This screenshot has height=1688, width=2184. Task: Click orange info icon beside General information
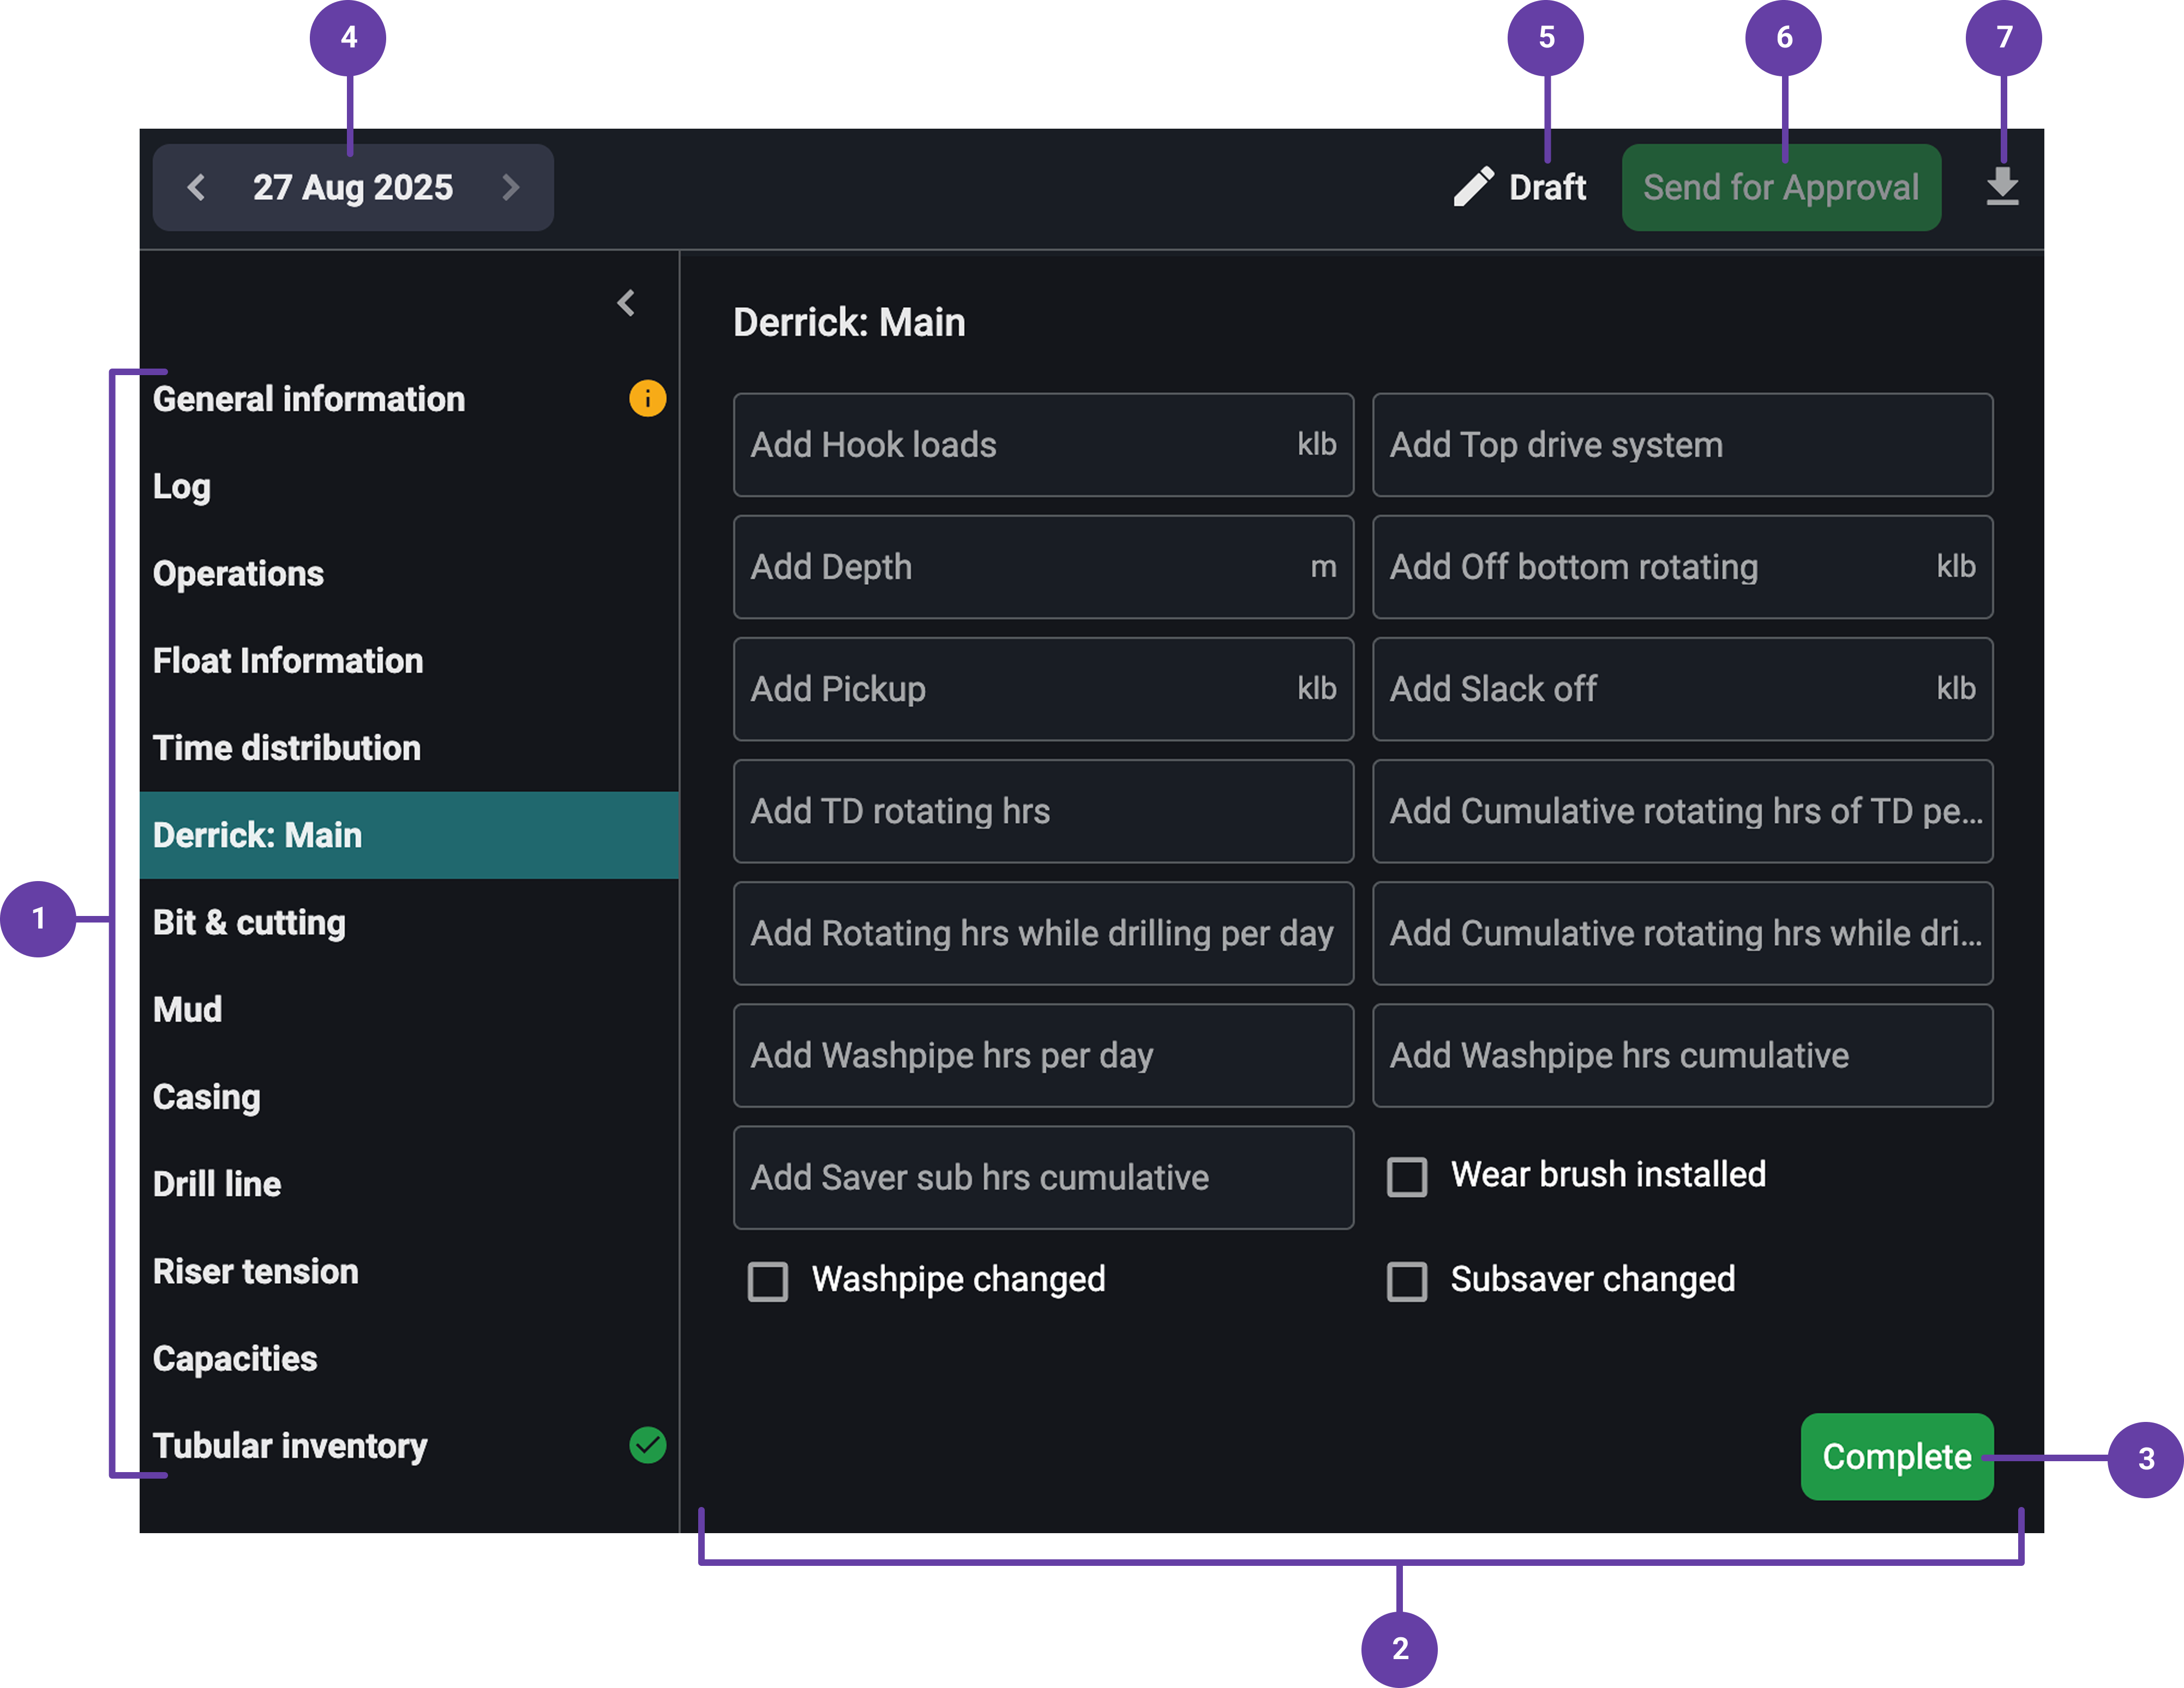[647, 399]
